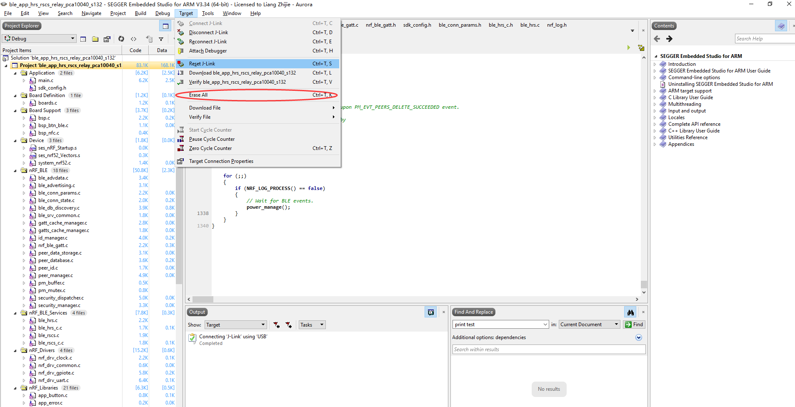Click the Search within results field
Screen dimensions: 795x407
click(x=549, y=350)
